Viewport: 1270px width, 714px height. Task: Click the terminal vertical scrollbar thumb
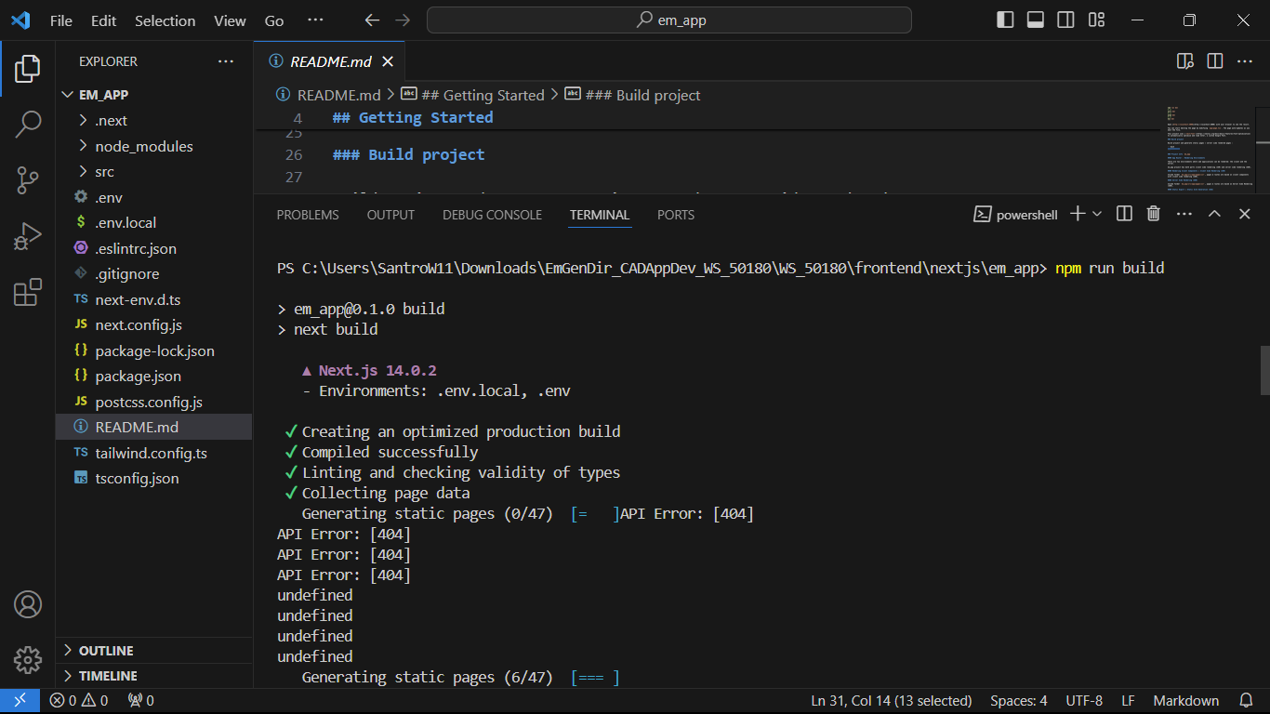(1264, 370)
